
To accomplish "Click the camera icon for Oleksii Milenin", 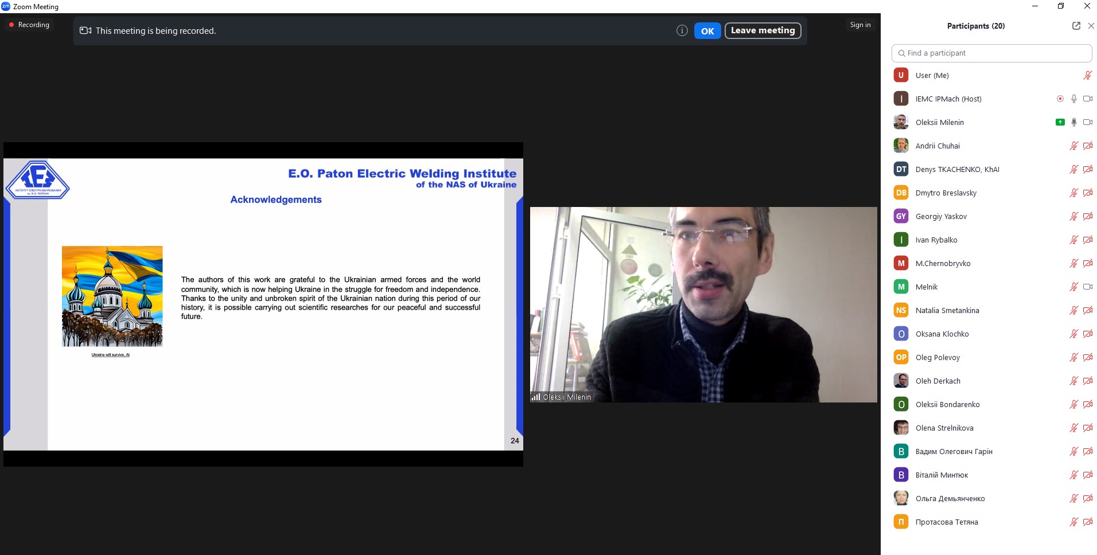I will 1087,122.
